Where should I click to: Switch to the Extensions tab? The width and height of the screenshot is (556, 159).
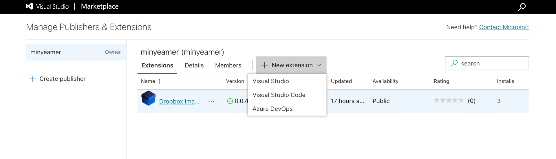[157, 66]
